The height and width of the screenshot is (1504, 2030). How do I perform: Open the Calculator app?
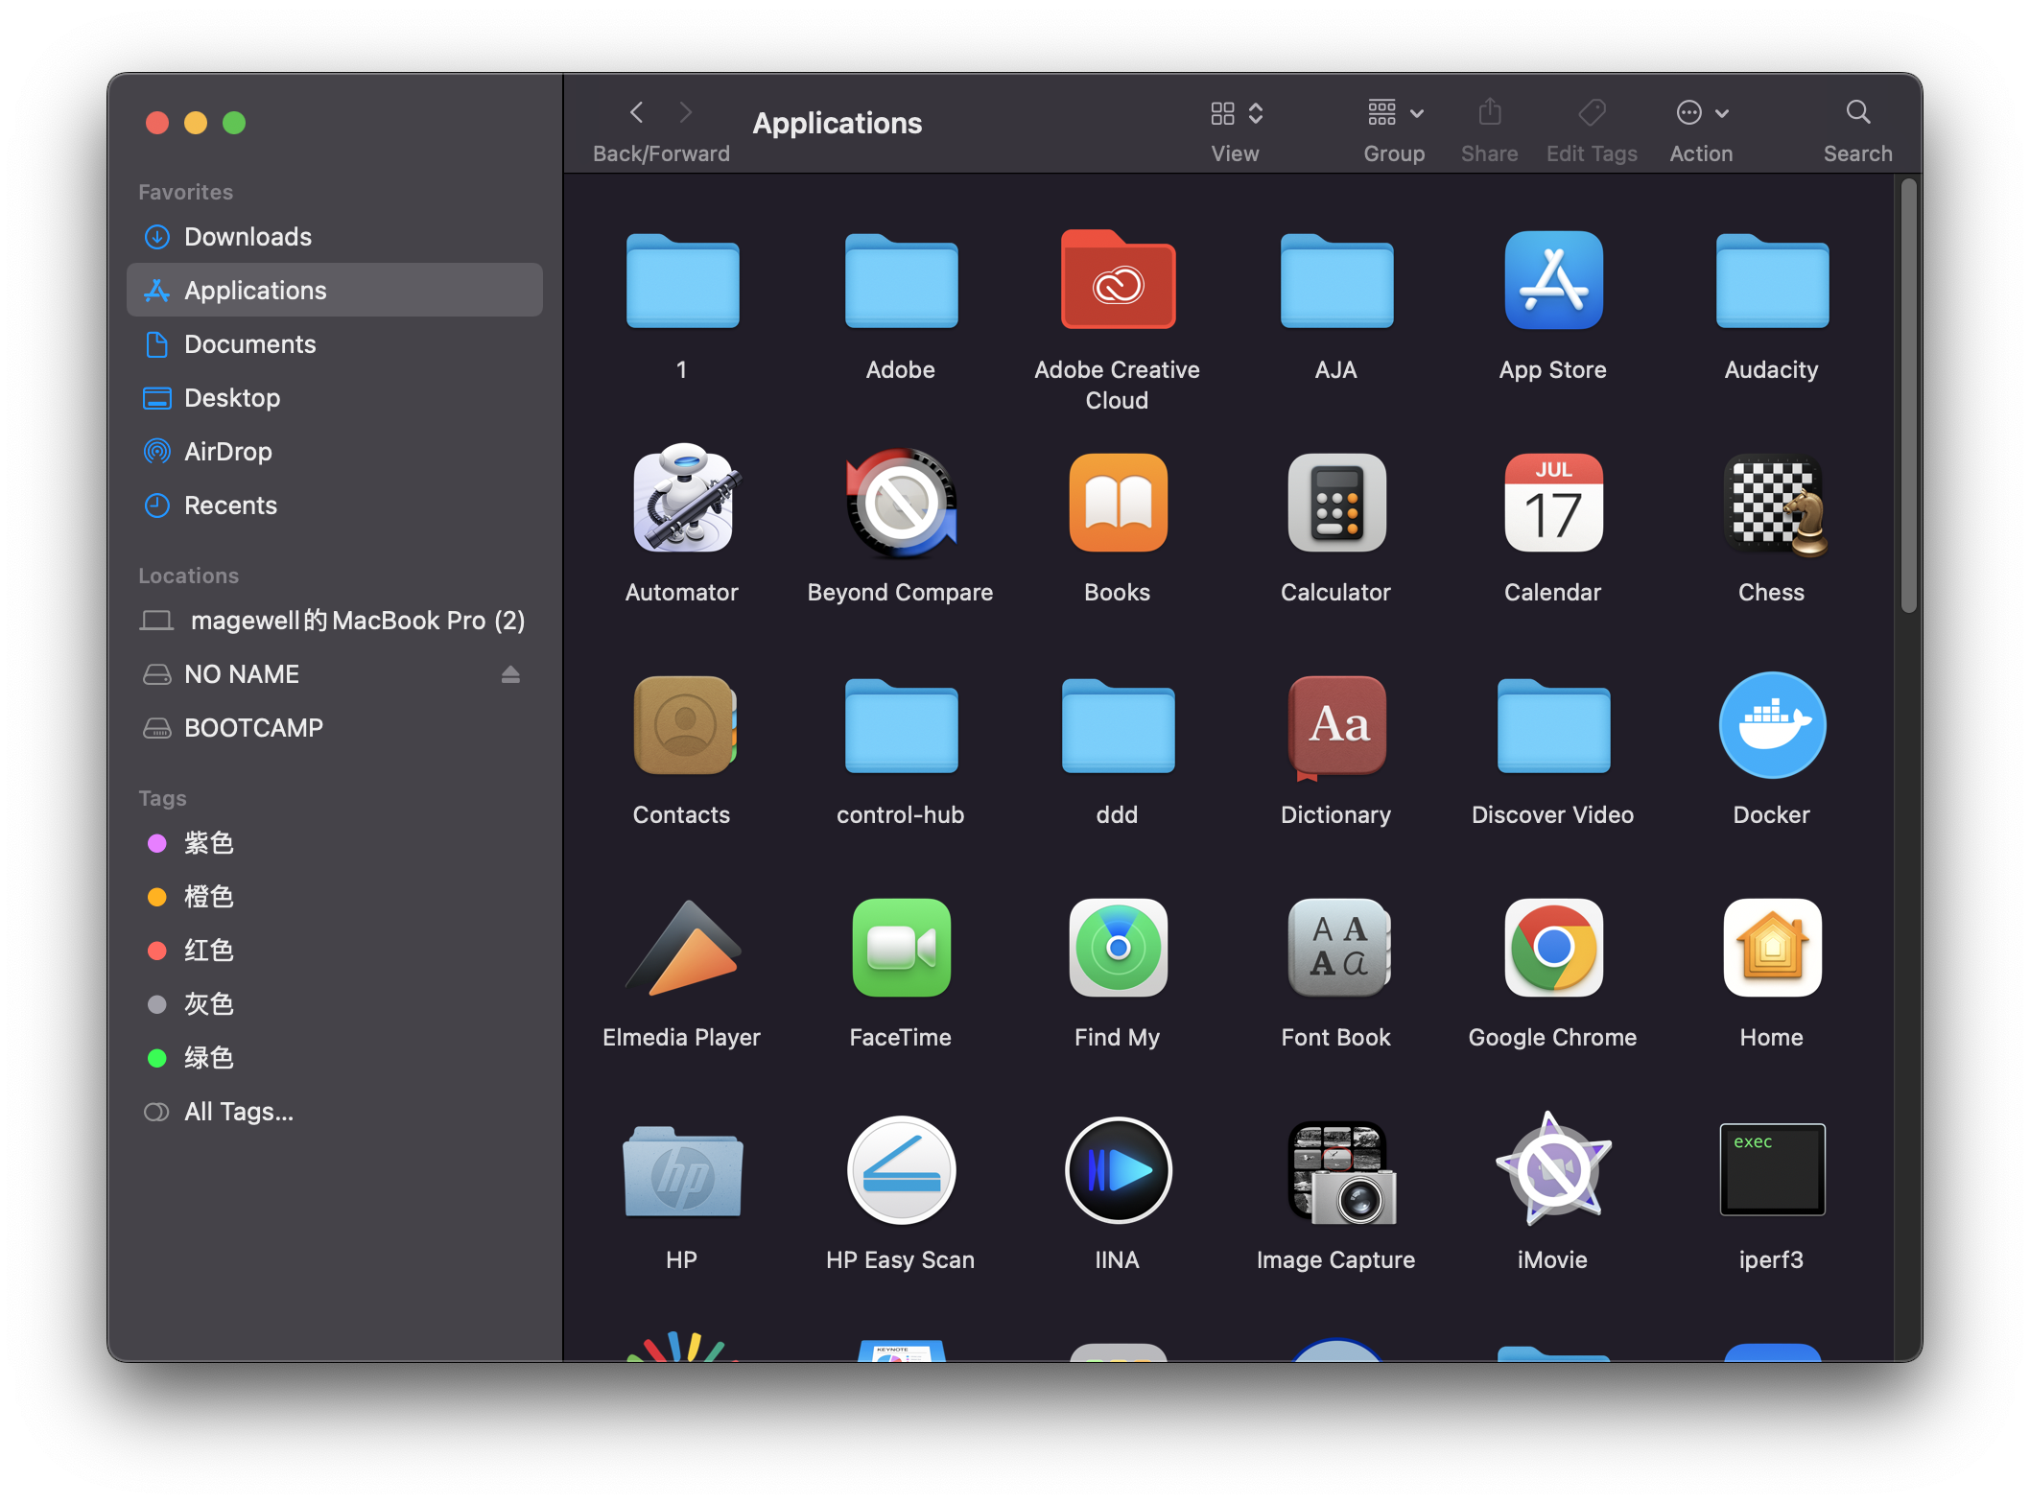pos(1335,503)
